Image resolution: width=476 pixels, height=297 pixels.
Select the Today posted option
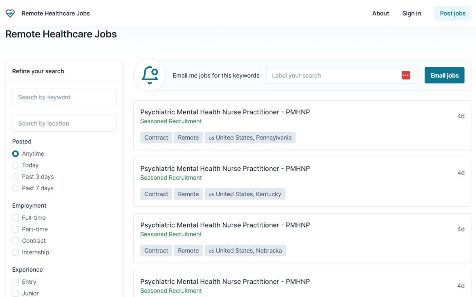[x=15, y=165]
